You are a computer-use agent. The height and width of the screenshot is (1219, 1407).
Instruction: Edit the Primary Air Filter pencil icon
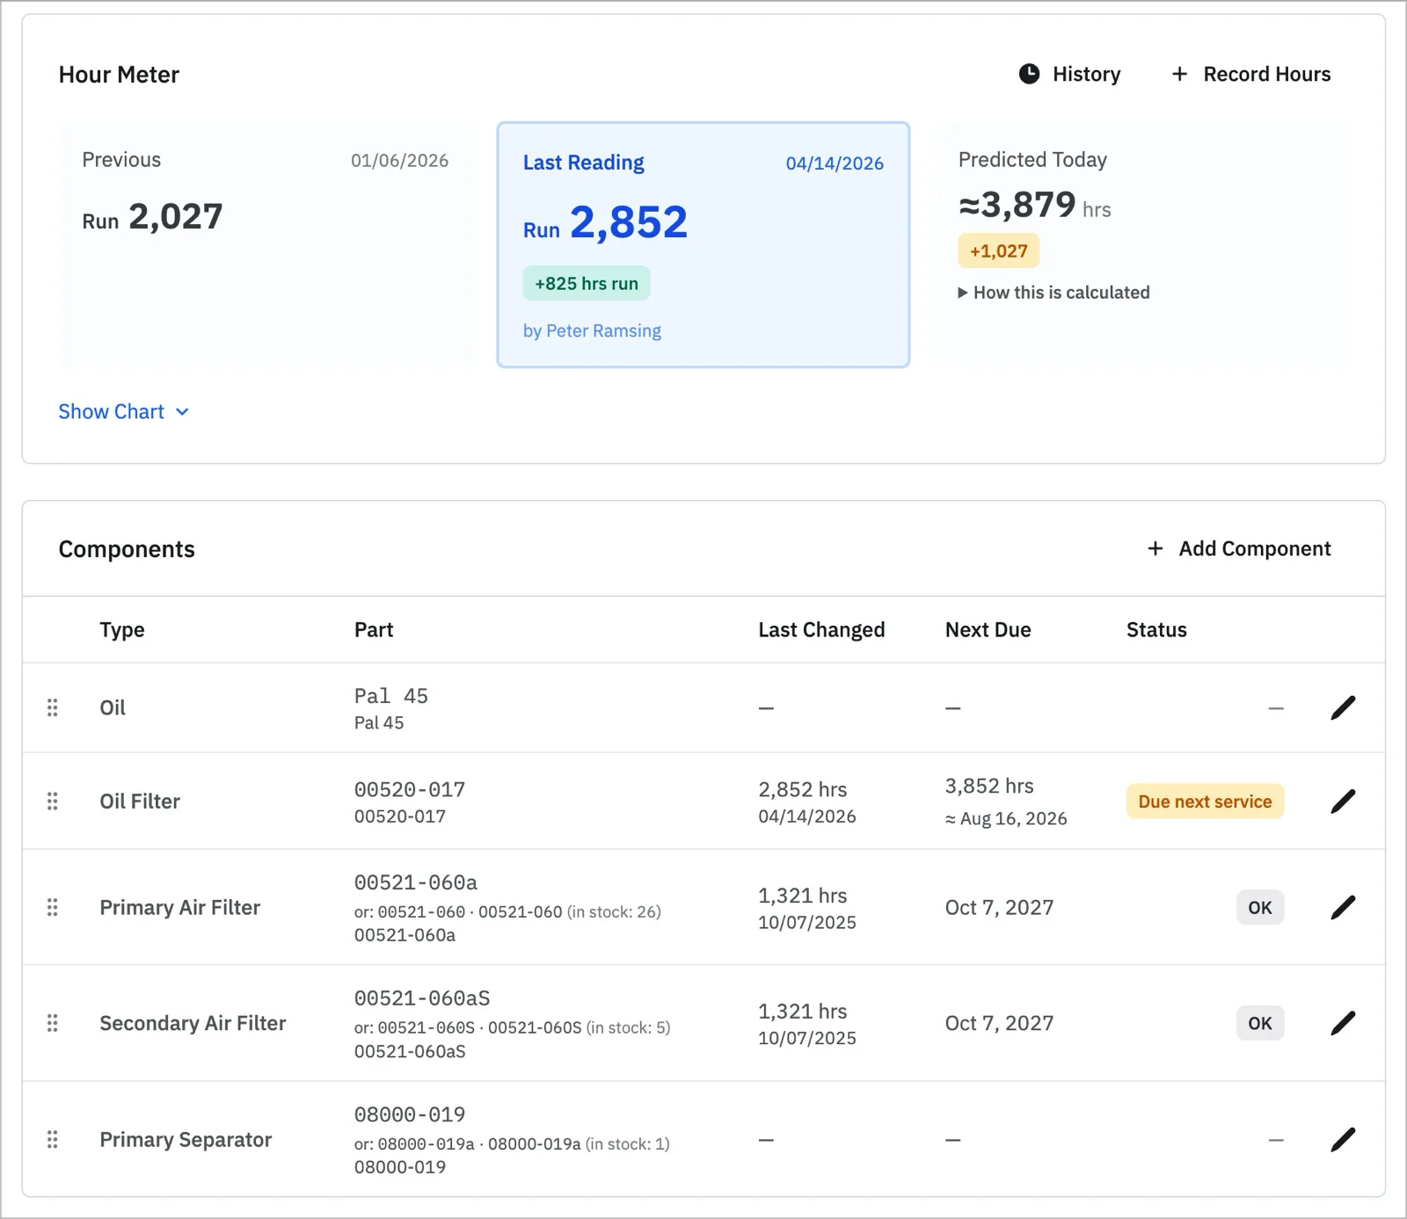tap(1343, 907)
